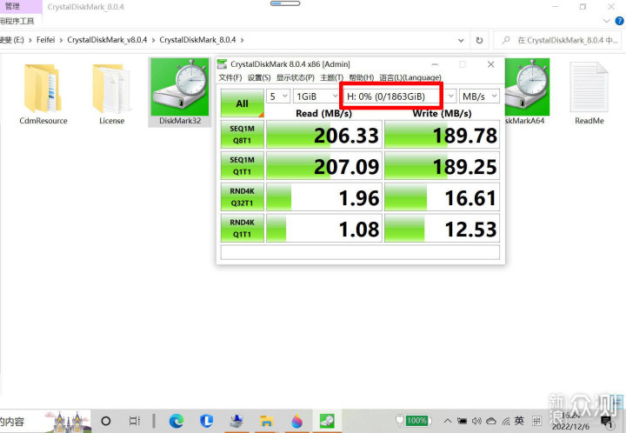
Task: Click the OneDrive cloud tray icon
Action: pyautogui.click(x=491, y=421)
